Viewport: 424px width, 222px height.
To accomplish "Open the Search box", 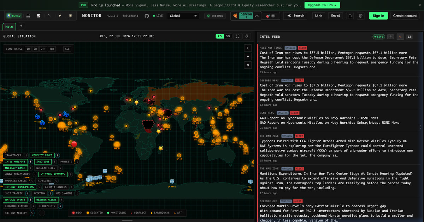I will coord(295,16).
